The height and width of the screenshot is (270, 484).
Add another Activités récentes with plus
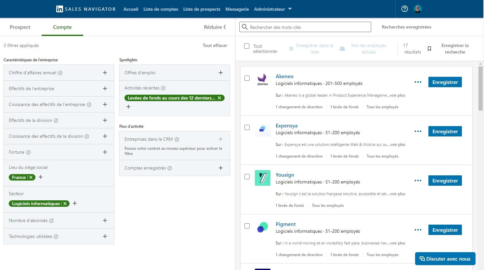coord(128,107)
